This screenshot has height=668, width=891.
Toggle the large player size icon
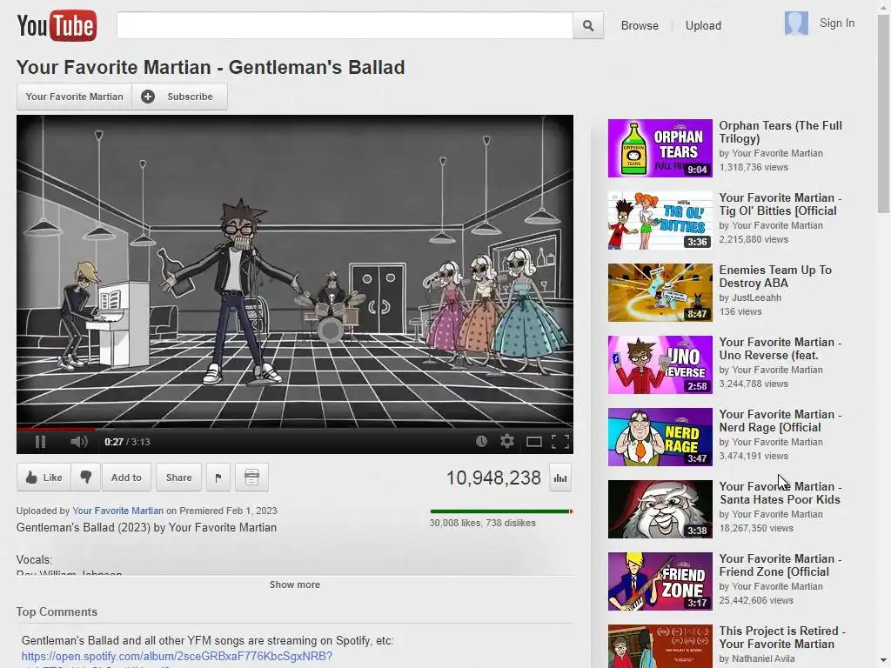pyautogui.click(x=533, y=442)
